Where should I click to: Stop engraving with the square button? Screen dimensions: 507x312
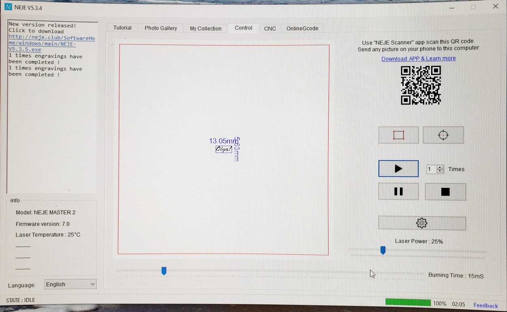tap(445, 192)
